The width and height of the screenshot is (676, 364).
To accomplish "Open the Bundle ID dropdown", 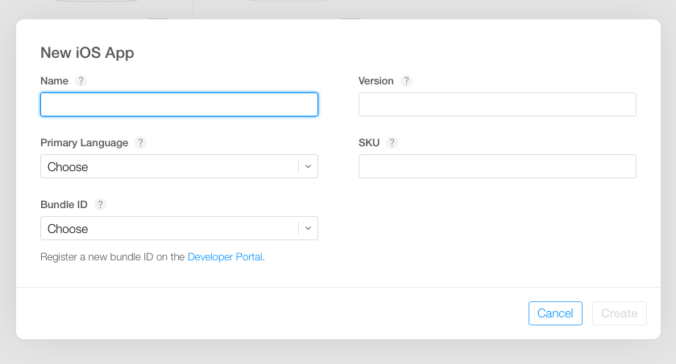I will pyautogui.click(x=179, y=228).
